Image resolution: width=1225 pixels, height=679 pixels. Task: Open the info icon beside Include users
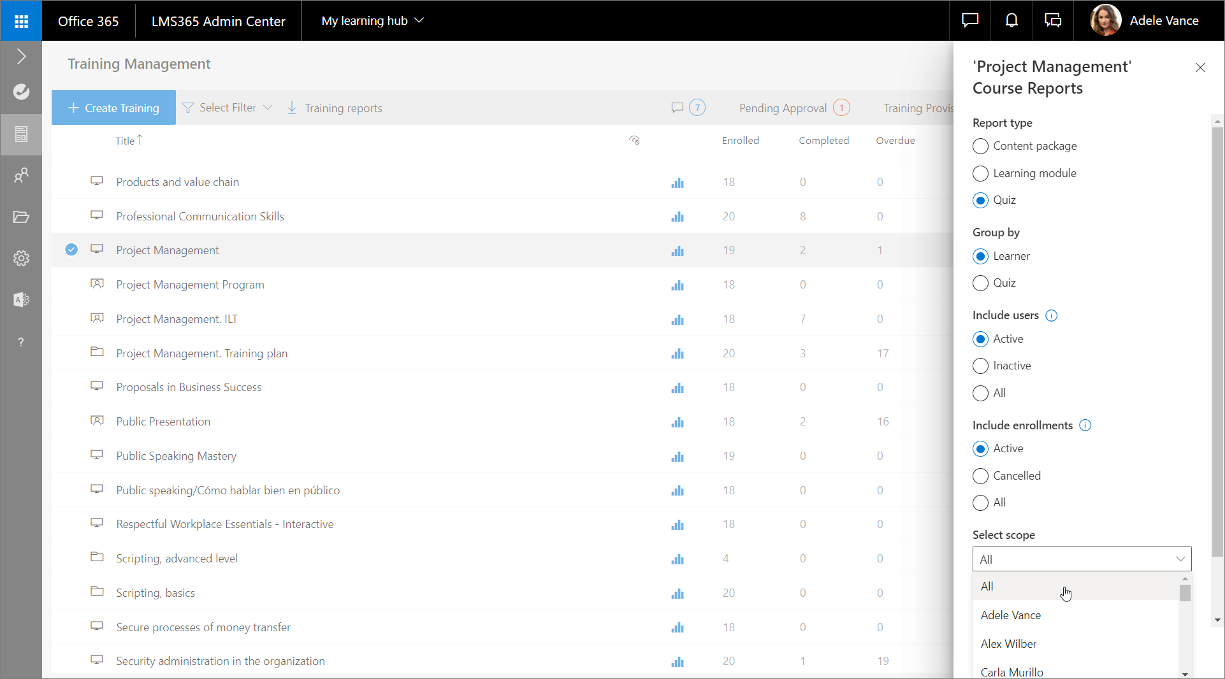click(x=1052, y=315)
